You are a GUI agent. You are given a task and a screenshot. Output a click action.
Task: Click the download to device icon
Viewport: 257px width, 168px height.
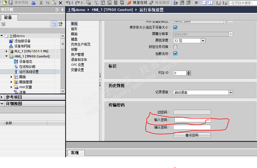(x=103, y=2)
